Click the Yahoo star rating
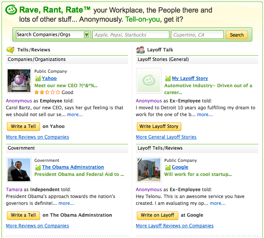Viewport: 264px width, 238px height. [47, 92]
